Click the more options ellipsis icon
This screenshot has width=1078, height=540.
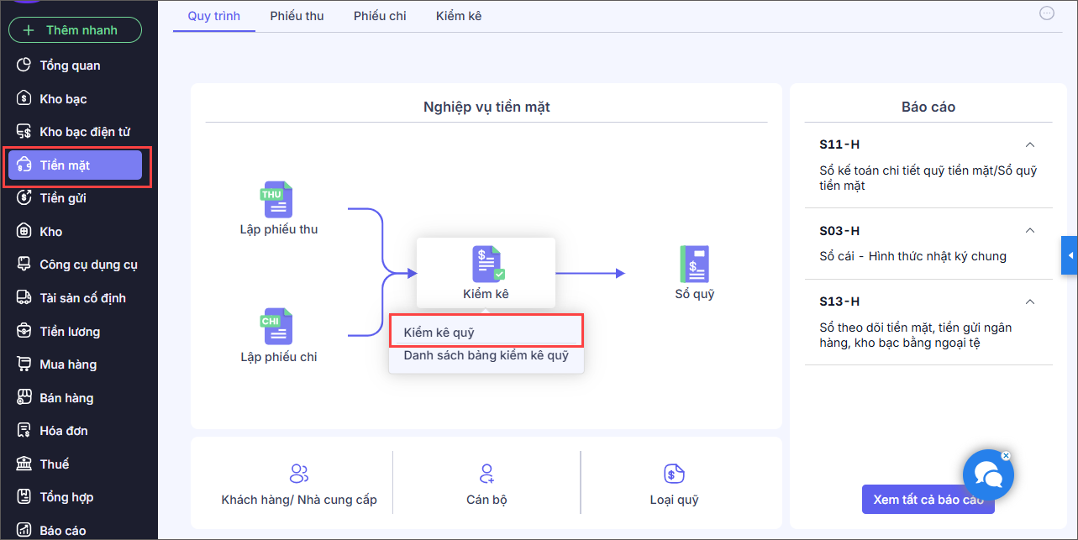tap(1047, 13)
